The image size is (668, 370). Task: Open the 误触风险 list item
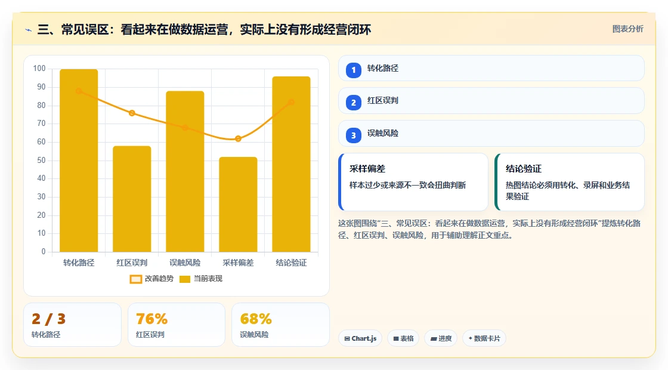(491, 134)
